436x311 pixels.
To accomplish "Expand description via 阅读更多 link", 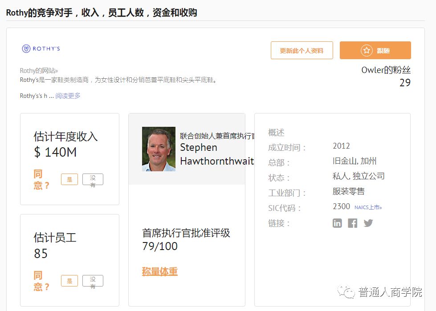I will [x=68, y=96].
